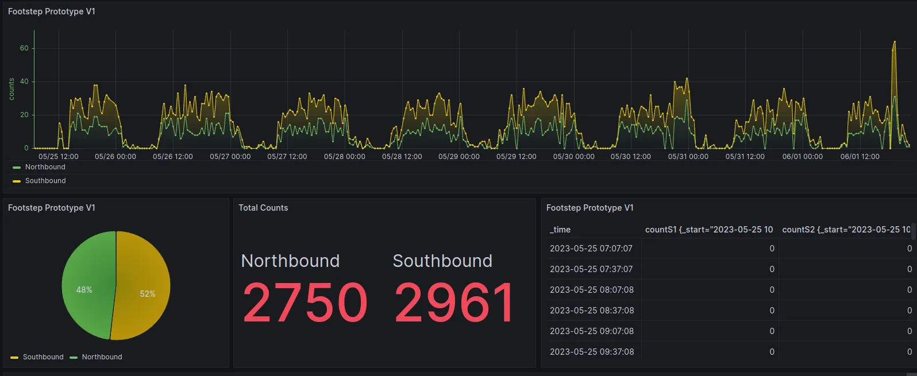Click the counts y-axis title

[11, 90]
